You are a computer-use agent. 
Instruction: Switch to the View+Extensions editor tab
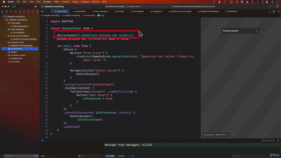click(x=100, y=11)
